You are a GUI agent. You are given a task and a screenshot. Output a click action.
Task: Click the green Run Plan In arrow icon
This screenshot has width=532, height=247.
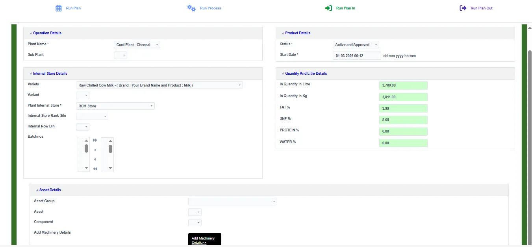pos(328,8)
